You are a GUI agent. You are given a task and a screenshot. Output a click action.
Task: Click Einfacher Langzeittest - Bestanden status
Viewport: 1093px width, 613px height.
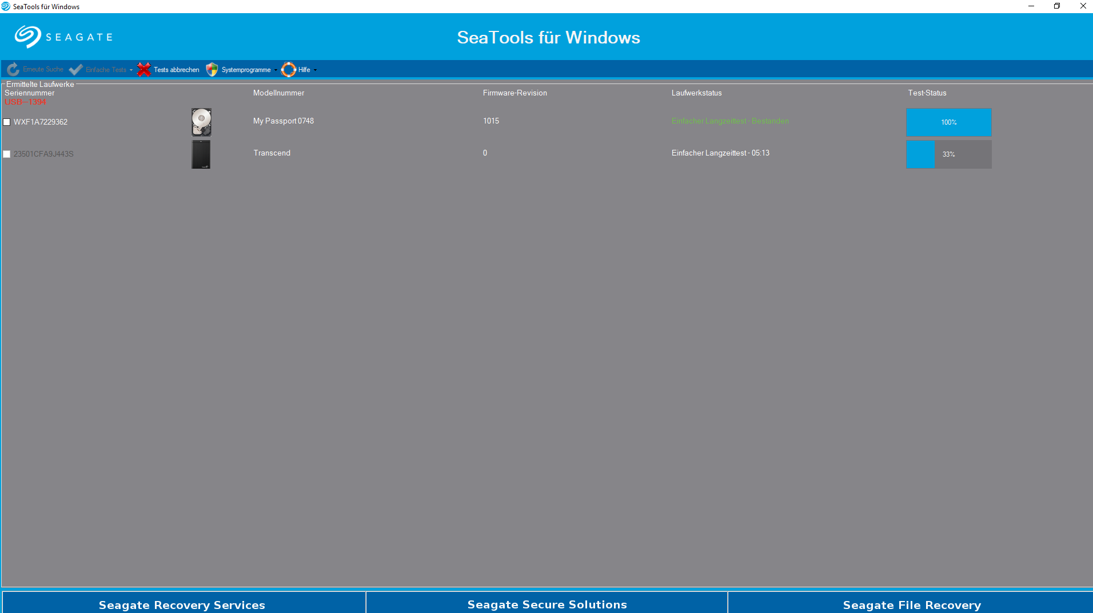click(730, 121)
